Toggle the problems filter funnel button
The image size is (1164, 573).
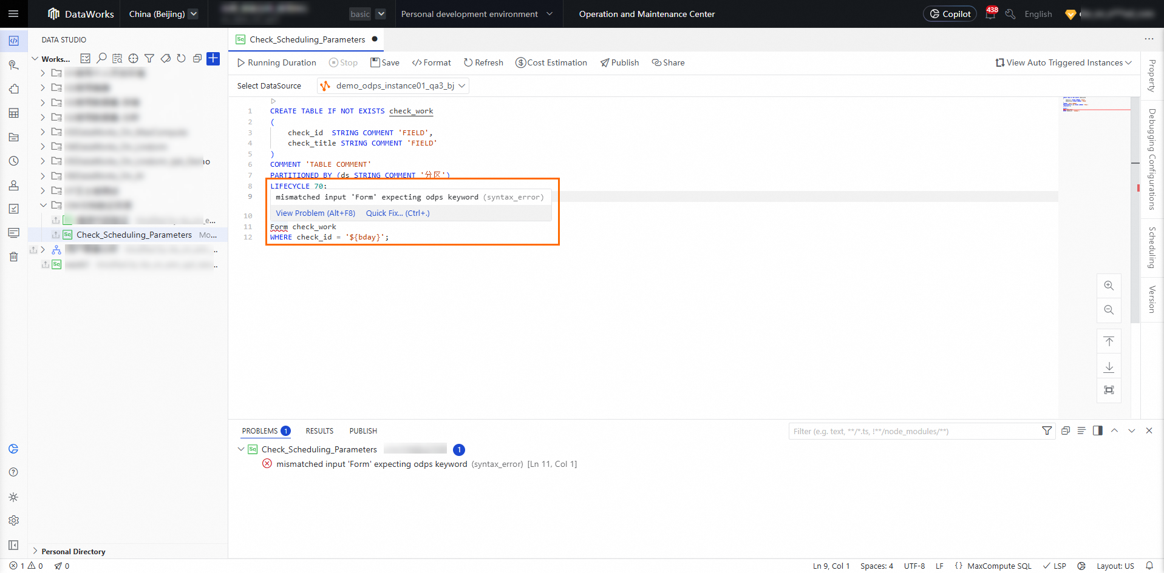(1047, 431)
